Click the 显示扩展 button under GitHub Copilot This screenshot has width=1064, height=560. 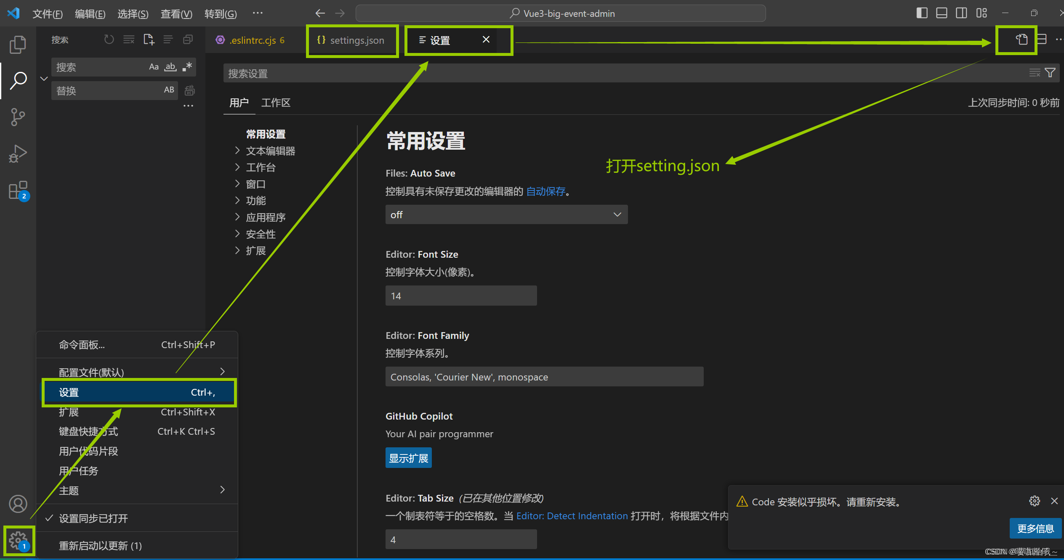(x=408, y=457)
